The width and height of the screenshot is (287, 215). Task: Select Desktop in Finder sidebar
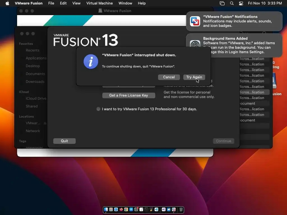pyautogui.click(x=33, y=66)
